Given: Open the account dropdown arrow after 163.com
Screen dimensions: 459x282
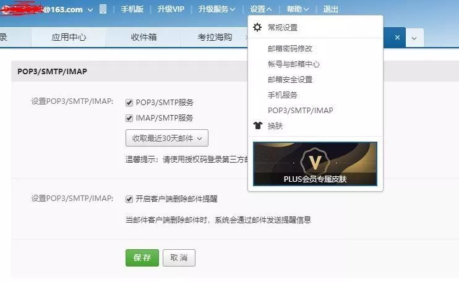Looking at the screenshot, I should click(90, 10).
